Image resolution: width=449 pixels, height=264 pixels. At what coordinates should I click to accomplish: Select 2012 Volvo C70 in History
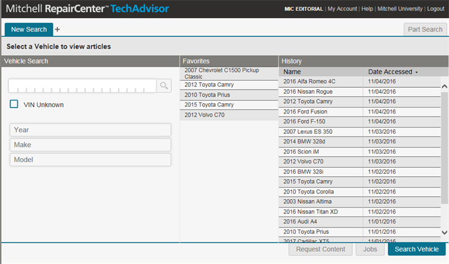pyautogui.click(x=321, y=161)
